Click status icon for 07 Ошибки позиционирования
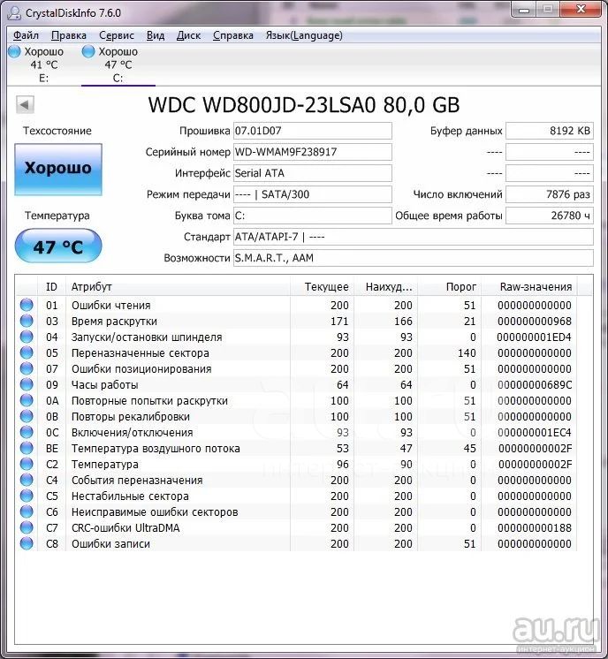This screenshot has height=659, width=608. click(x=27, y=368)
